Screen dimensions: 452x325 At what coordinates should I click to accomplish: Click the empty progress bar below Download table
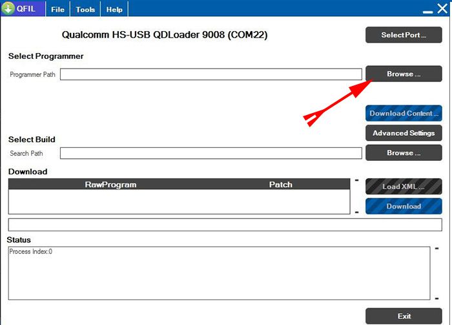point(225,225)
